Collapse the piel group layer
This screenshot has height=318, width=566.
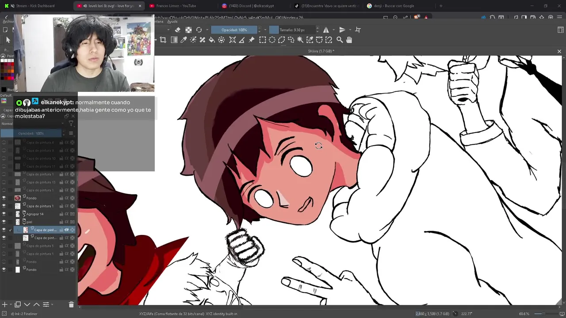point(24,223)
